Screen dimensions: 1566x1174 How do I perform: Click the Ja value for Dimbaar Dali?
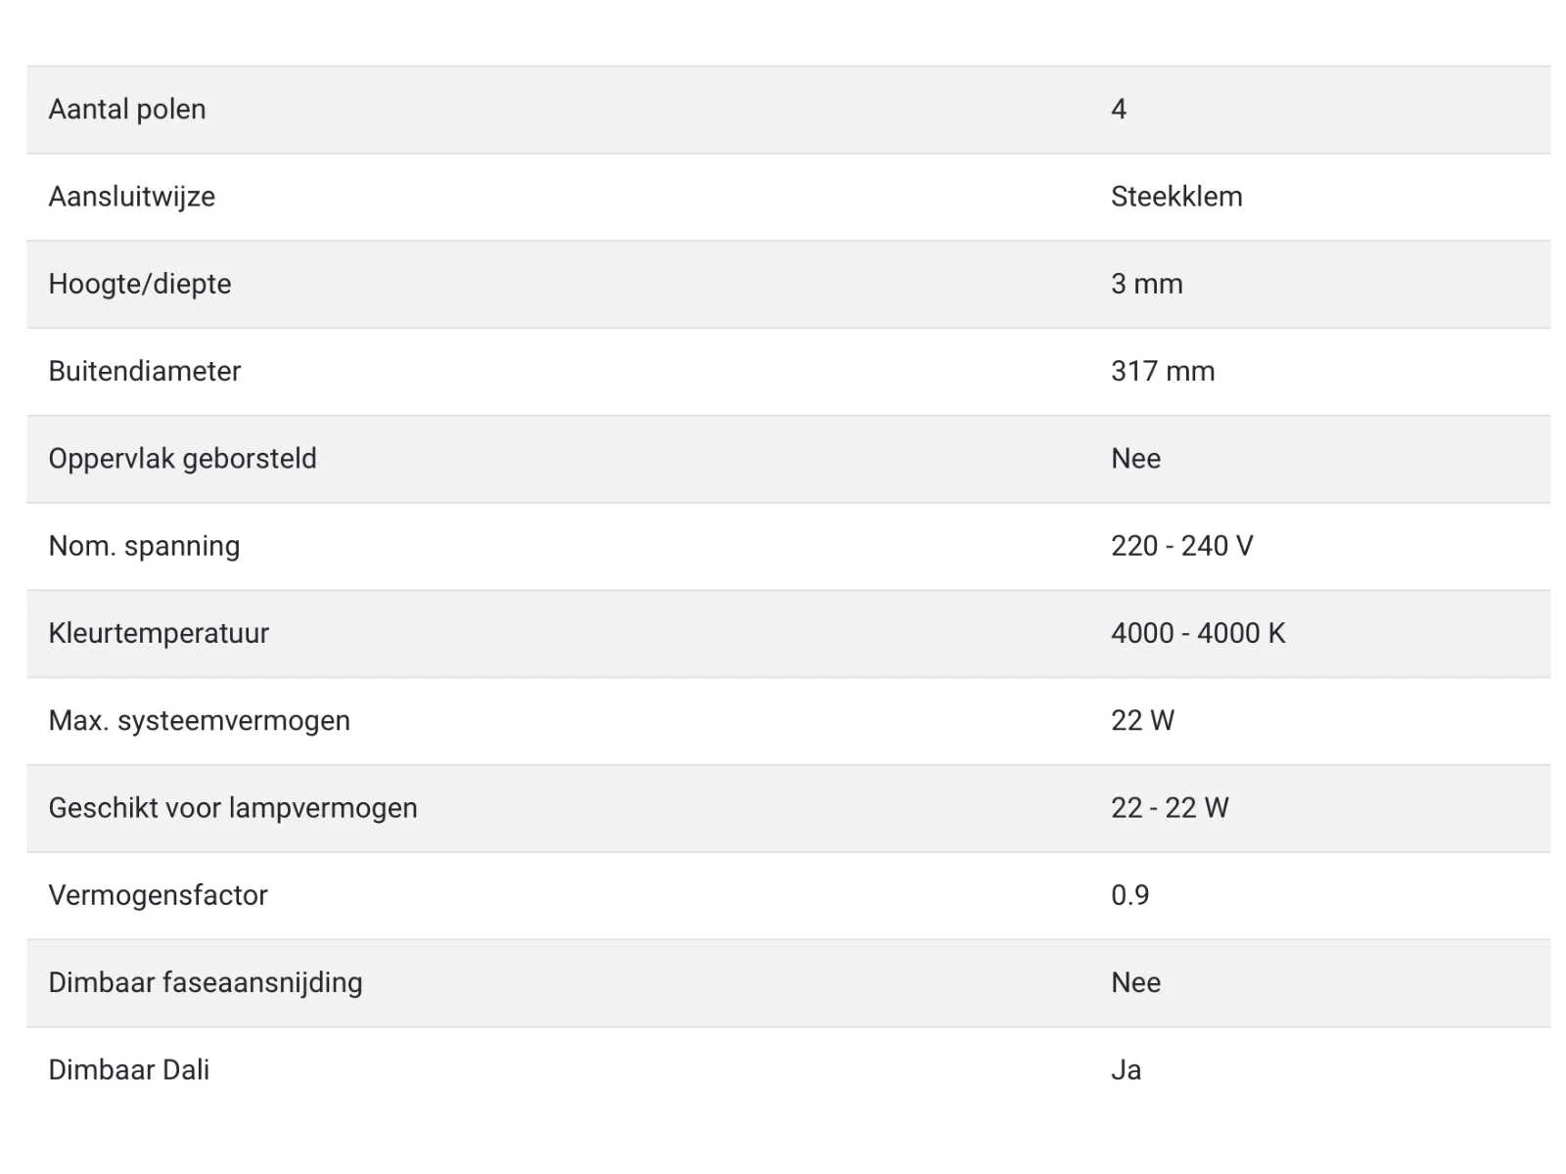click(x=1126, y=1070)
